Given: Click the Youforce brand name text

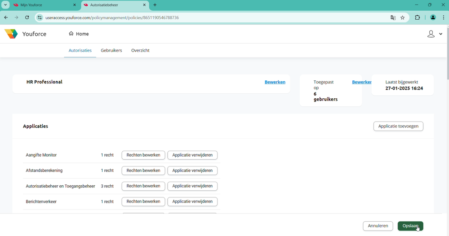Looking at the screenshot, I should coord(34,34).
